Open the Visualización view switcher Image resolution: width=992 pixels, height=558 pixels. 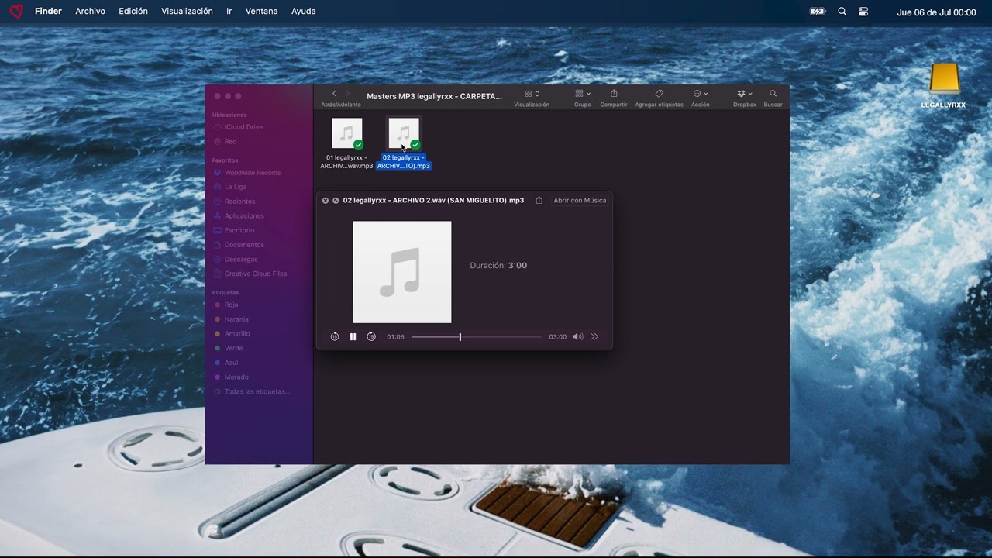click(532, 94)
